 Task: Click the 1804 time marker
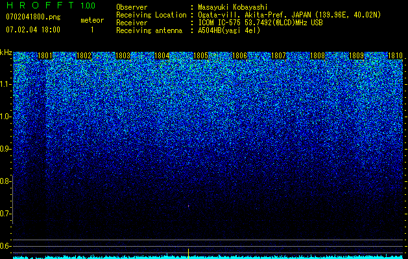click(x=162, y=56)
